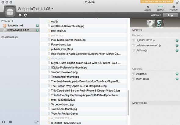Click the ui_mobile_1362652240.js file icon
The image size is (180, 125).
point(49,123)
